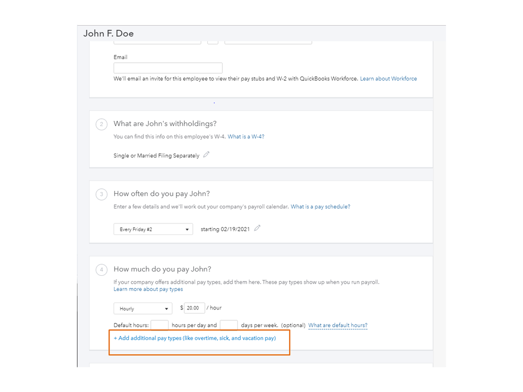
Task: Open the Learn about Workforce link
Action: click(388, 79)
